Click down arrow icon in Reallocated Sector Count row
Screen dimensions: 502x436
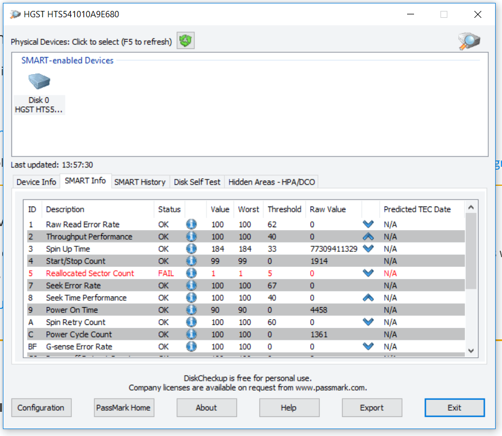pos(368,273)
